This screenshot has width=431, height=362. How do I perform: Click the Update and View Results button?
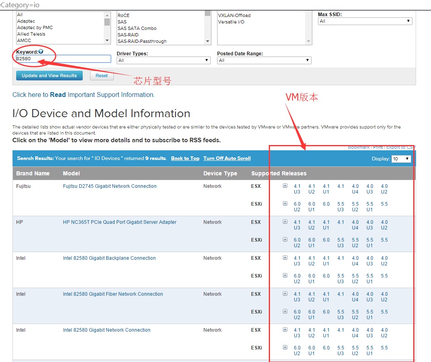[49, 76]
